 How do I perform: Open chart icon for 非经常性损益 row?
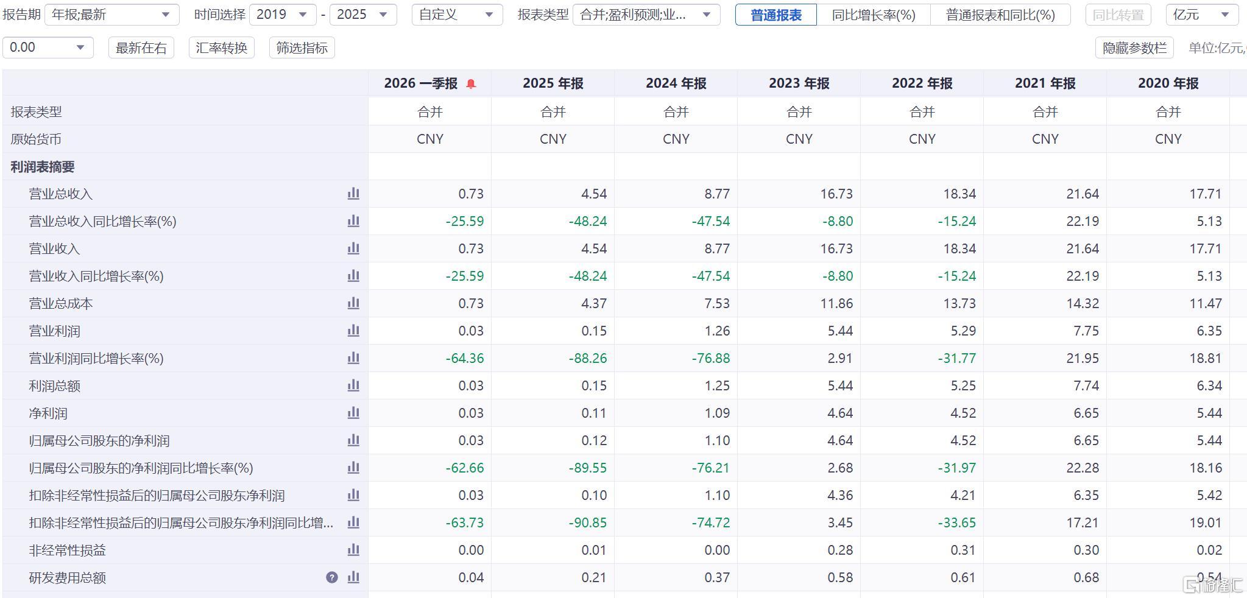pyautogui.click(x=353, y=550)
